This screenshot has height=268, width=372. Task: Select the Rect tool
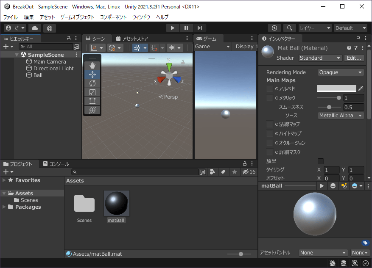click(92, 101)
